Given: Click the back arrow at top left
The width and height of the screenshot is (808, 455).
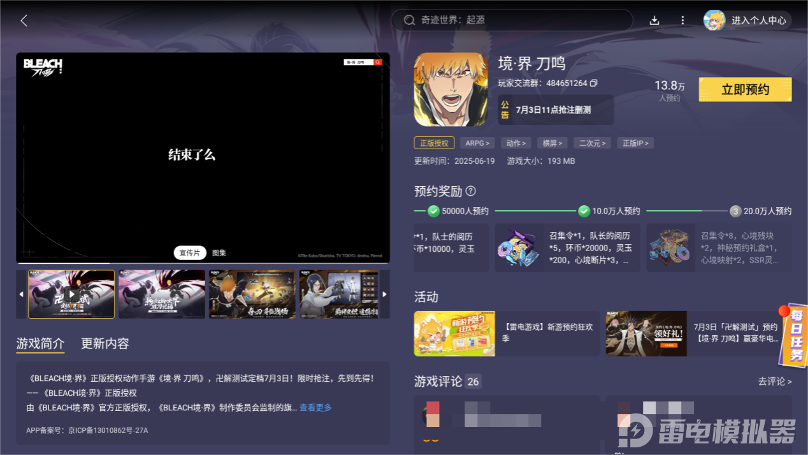Looking at the screenshot, I should (x=24, y=20).
